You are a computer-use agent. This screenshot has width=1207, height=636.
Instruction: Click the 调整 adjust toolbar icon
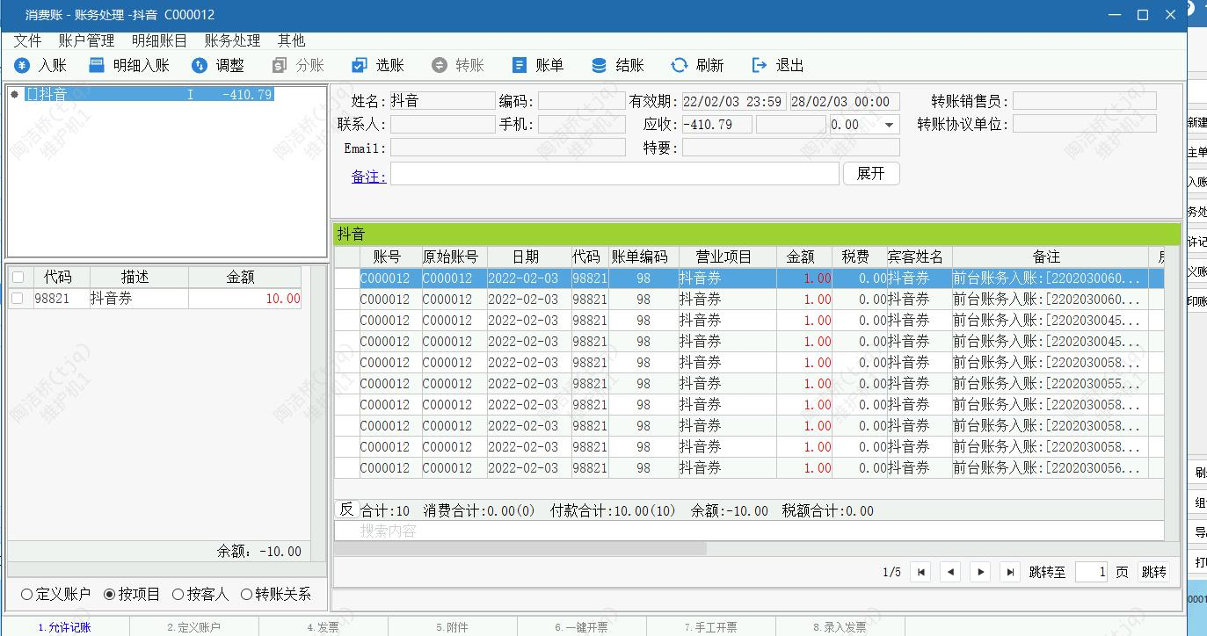click(x=200, y=66)
